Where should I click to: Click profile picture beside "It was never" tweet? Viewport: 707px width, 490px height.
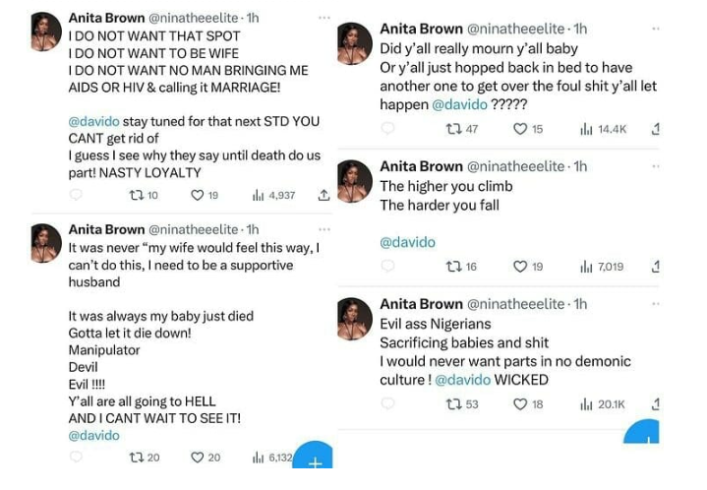(46, 243)
